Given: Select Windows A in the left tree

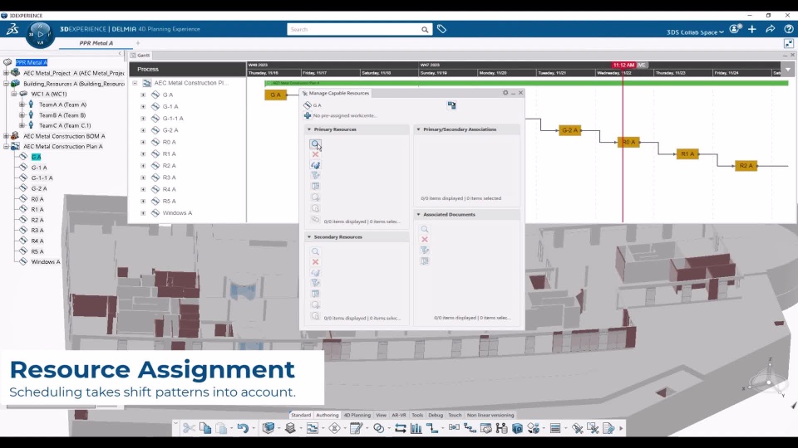Looking at the screenshot, I should tap(45, 261).
